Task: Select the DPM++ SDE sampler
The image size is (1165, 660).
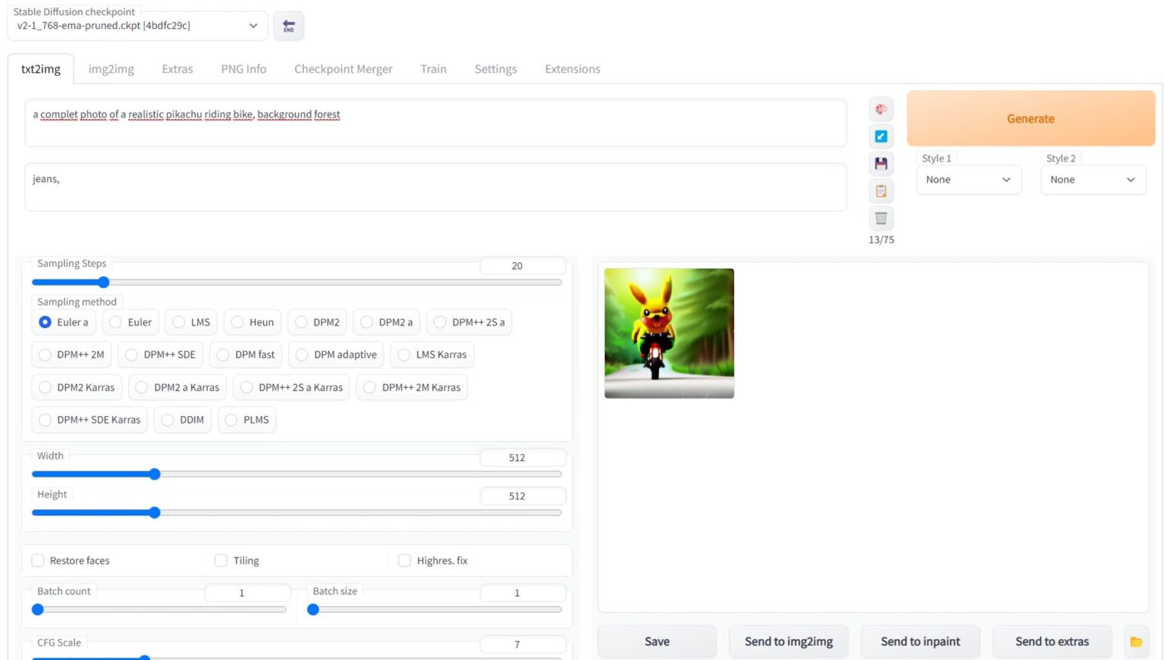Action: [160, 355]
